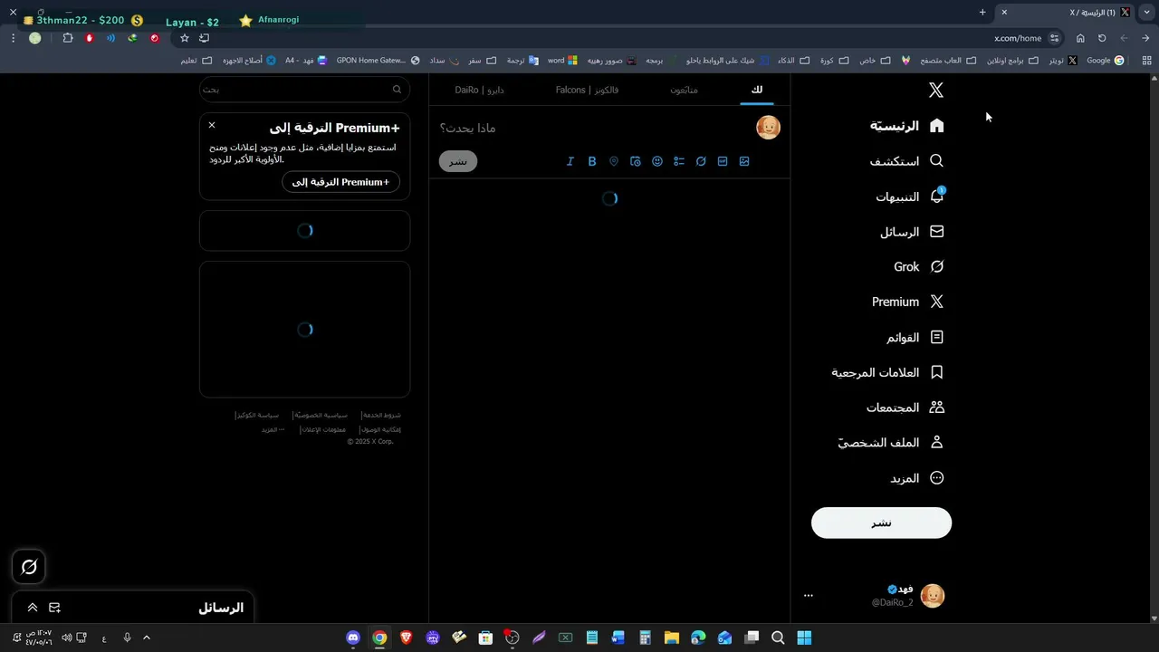
Task: Open GPON Home Gateway bookmark
Action: [378, 61]
